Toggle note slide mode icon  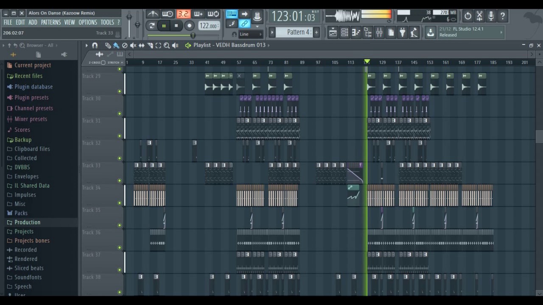coord(232,24)
